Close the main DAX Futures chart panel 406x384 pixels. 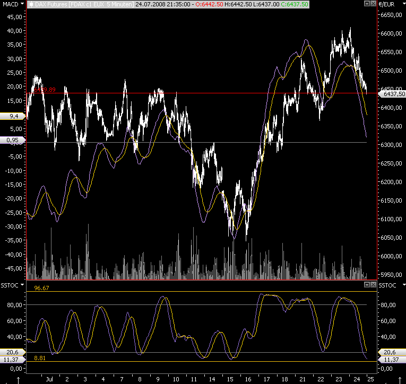pyautogui.click(x=373, y=4)
